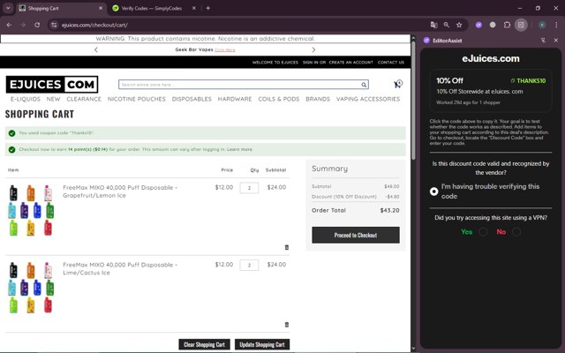565x353 pixels.
Task: Click Sign In link
Action: click(x=311, y=63)
